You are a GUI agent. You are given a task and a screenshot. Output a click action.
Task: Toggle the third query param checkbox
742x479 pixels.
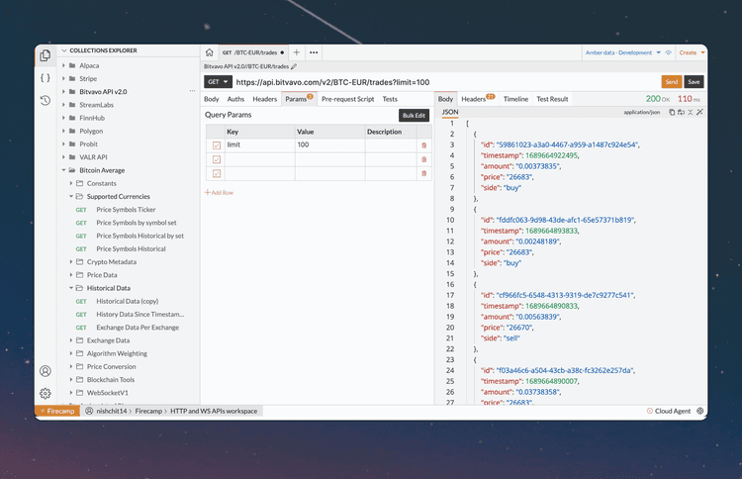coord(217,173)
